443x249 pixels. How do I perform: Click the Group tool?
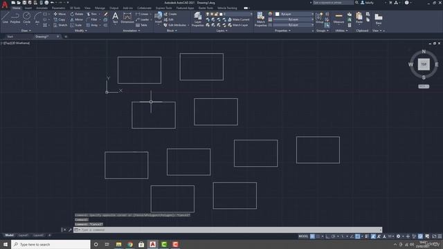(x=319, y=17)
